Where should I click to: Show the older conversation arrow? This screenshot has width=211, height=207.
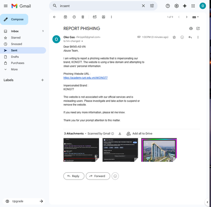coord(187,17)
